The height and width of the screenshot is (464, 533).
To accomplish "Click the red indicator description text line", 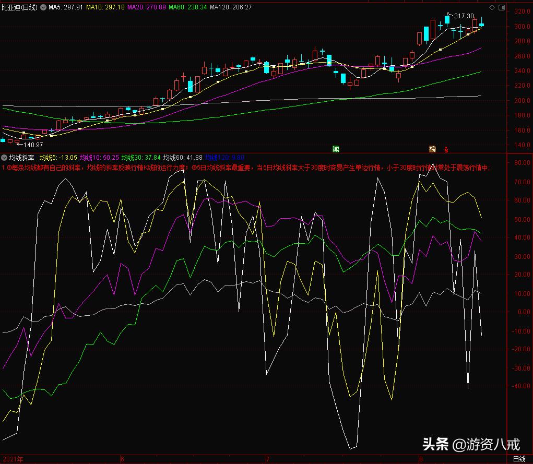I will coord(246,168).
